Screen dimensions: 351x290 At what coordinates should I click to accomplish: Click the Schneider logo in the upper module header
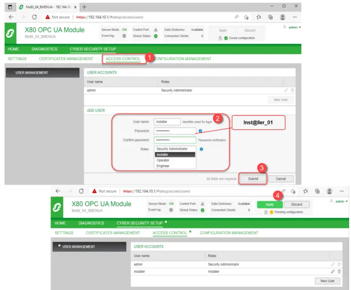click(10, 34)
